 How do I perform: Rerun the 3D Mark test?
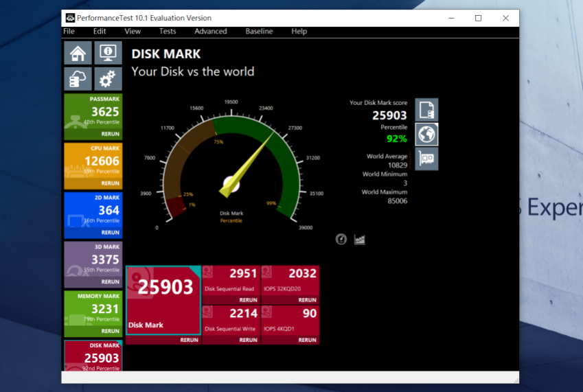(111, 281)
